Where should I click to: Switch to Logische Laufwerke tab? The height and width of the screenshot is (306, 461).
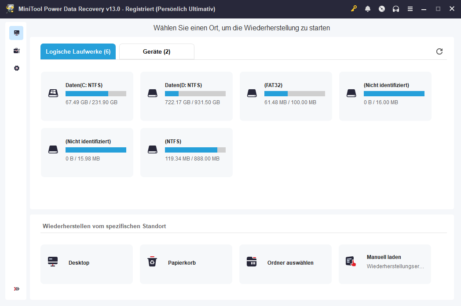pos(78,51)
